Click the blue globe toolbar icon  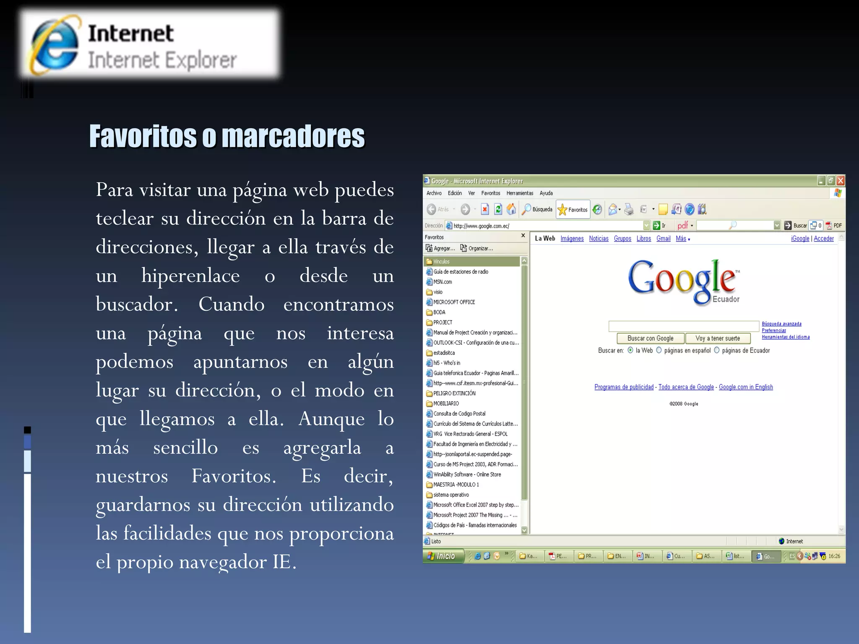click(689, 209)
